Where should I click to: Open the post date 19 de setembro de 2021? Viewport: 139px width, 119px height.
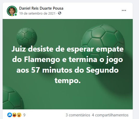point(37,14)
